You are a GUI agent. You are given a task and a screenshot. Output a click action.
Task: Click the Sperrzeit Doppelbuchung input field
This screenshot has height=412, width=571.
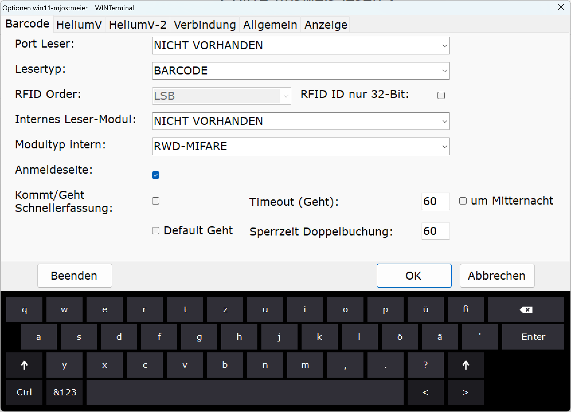[x=435, y=231]
